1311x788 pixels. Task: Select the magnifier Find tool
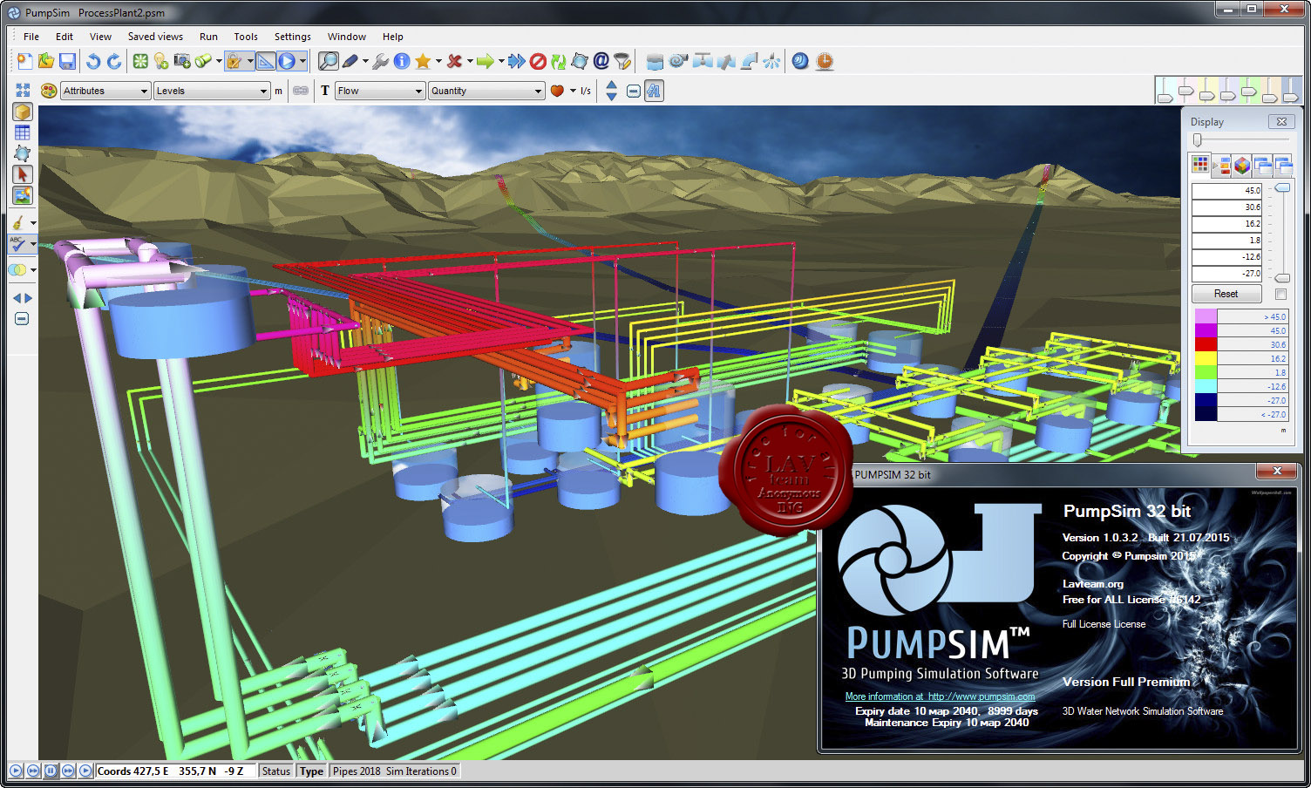coord(329,61)
